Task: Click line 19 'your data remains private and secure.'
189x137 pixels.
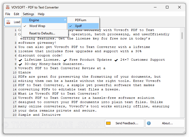Action: [x=57, y=111]
